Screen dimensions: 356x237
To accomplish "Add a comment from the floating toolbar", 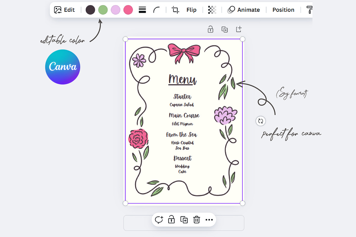I will tap(159, 220).
